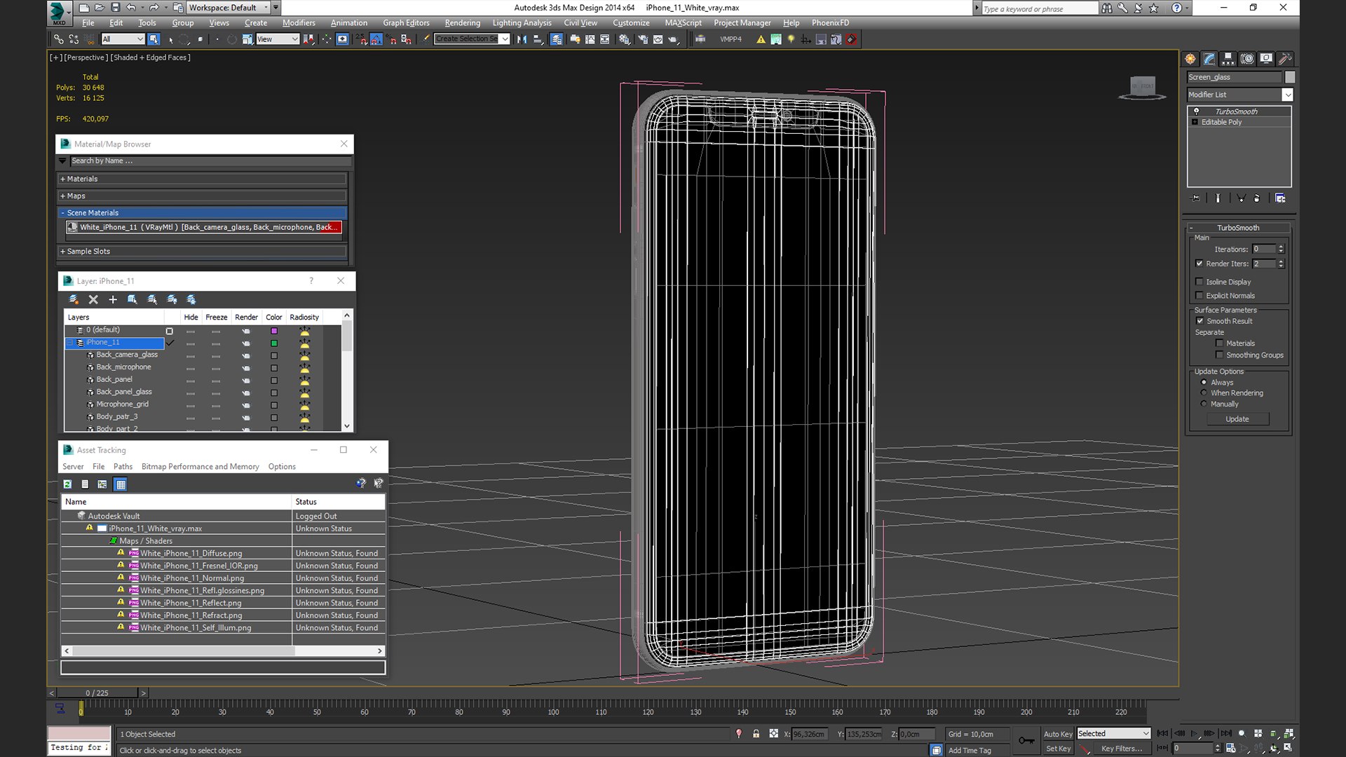
Task: Click the Auto Key button
Action: pyautogui.click(x=1058, y=734)
